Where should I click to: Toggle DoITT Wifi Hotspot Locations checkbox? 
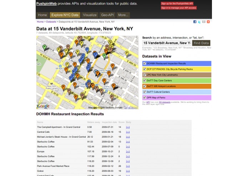click(144, 86)
